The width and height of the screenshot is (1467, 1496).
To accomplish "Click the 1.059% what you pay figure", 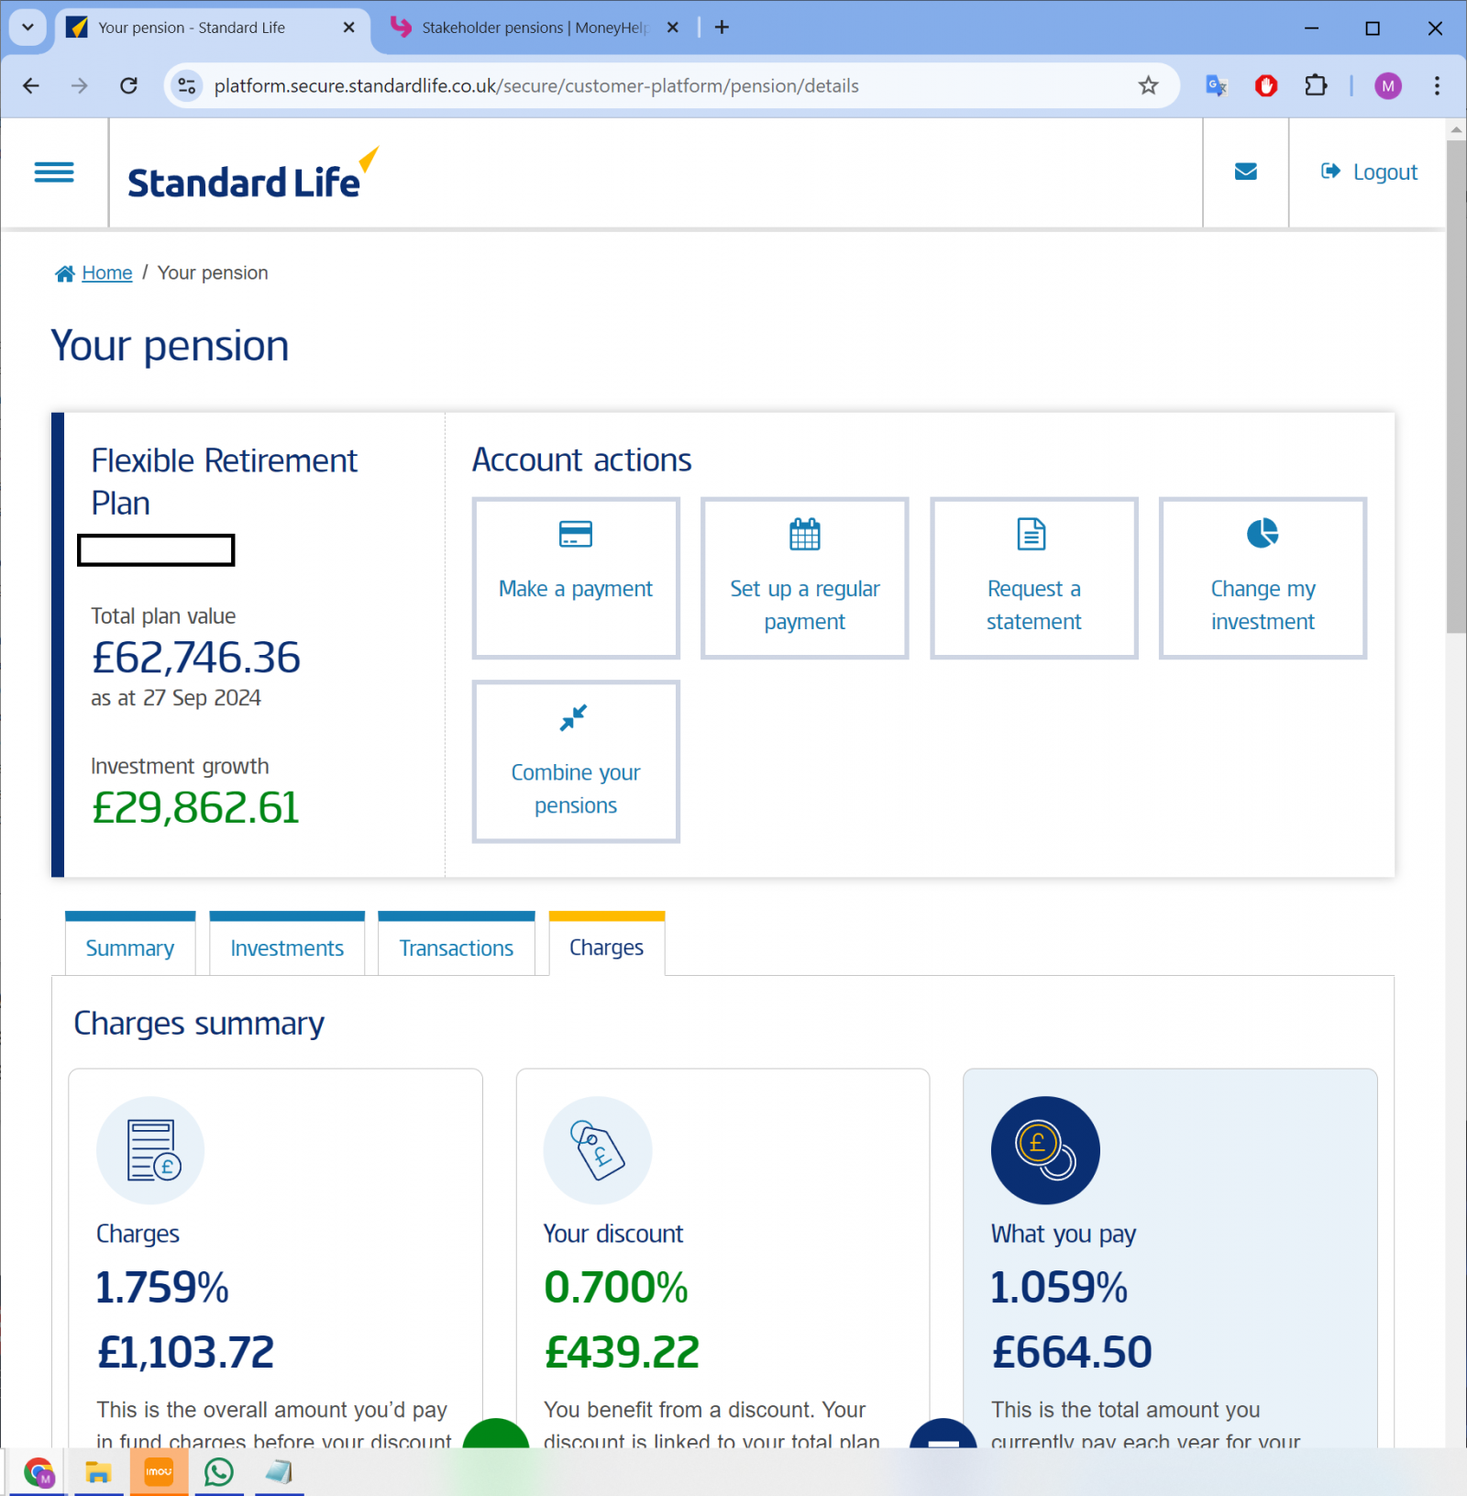I will (1059, 1287).
